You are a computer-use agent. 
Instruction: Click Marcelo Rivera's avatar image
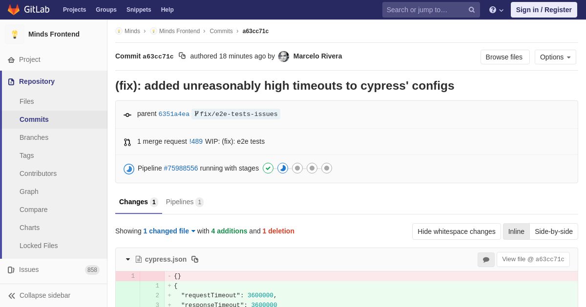tap(284, 57)
